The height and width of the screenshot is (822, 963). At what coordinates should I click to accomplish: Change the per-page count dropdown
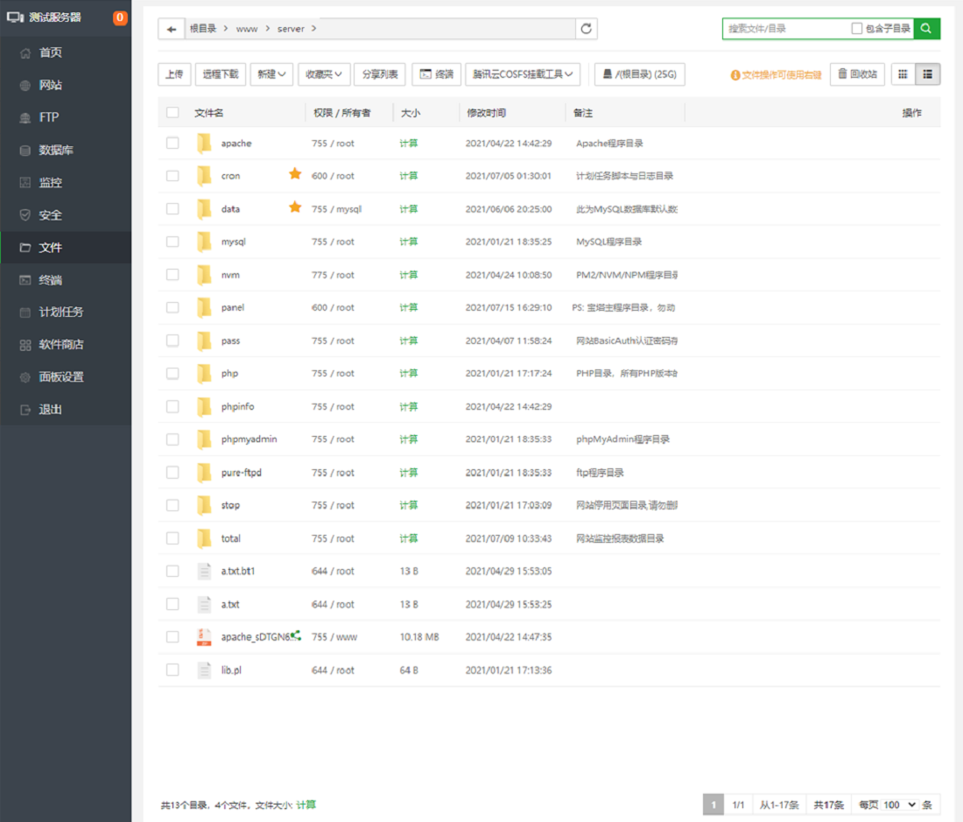(898, 804)
